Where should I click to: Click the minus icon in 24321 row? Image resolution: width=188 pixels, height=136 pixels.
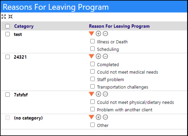[x=105, y=57]
